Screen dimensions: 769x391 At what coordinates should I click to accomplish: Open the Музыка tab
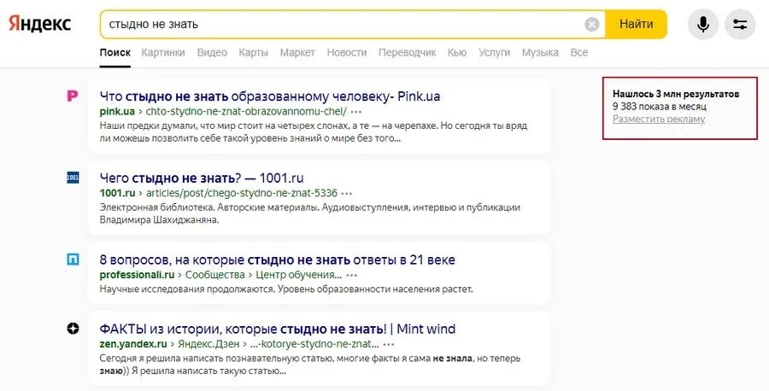pos(540,52)
